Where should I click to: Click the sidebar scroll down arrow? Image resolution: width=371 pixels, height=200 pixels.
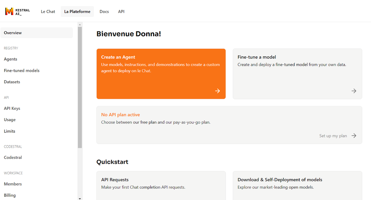[x=80, y=198]
